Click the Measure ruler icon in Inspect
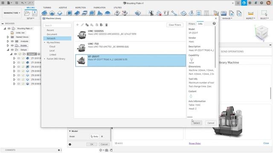273x153 pixels. (250, 13)
